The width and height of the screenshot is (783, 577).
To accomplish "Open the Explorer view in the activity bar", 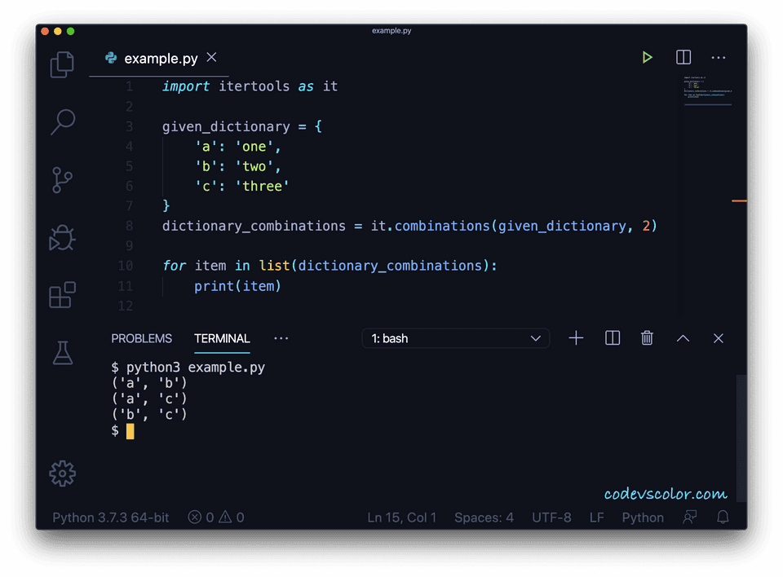I will [62, 64].
